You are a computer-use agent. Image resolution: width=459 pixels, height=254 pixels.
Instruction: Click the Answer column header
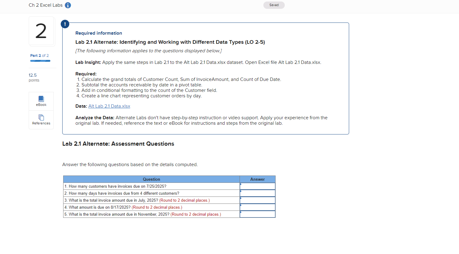click(257, 179)
